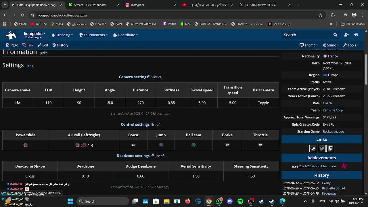The height and width of the screenshot is (207, 368).
Task: Open the Tools dropdown
Action: click(351, 45)
